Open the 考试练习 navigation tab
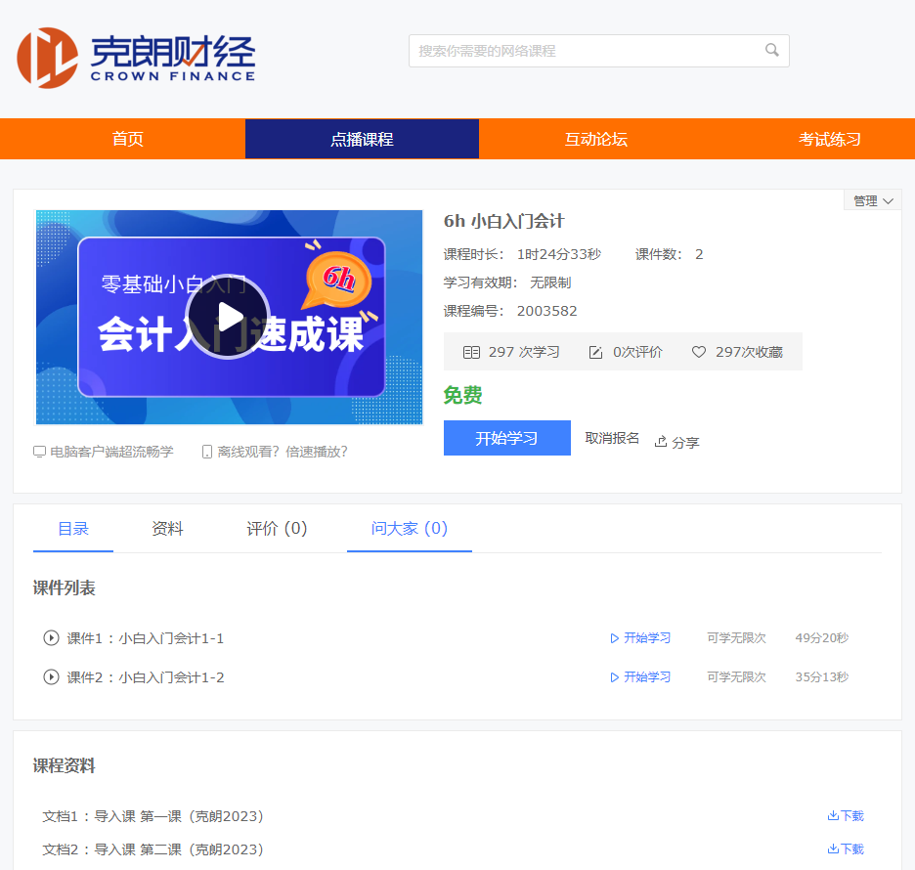Screen dimensions: 915x870 coord(829,139)
